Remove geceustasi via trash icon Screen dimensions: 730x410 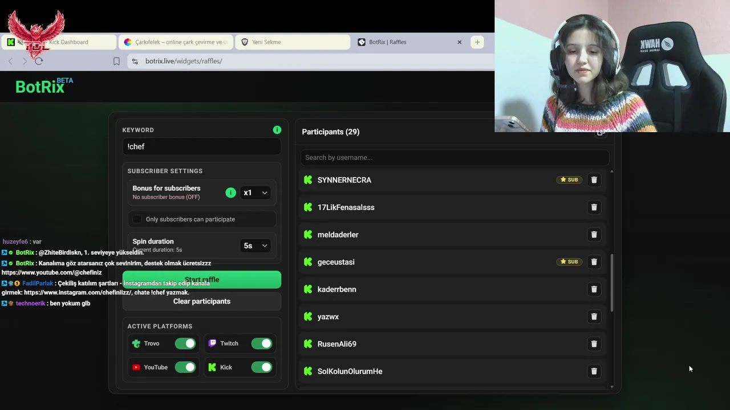pos(594,262)
